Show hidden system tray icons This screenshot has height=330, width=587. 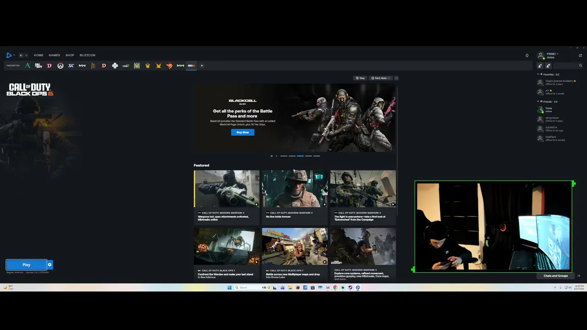click(x=555, y=288)
